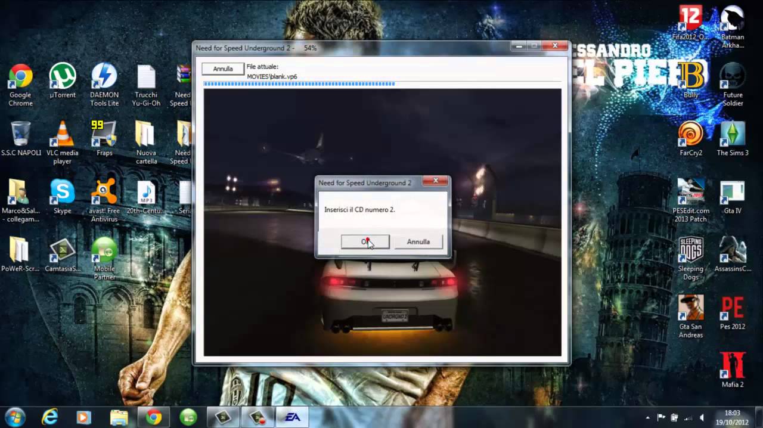The height and width of the screenshot is (428, 763).
Task: Open the Windows Start menu
Action: tap(15, 417)
